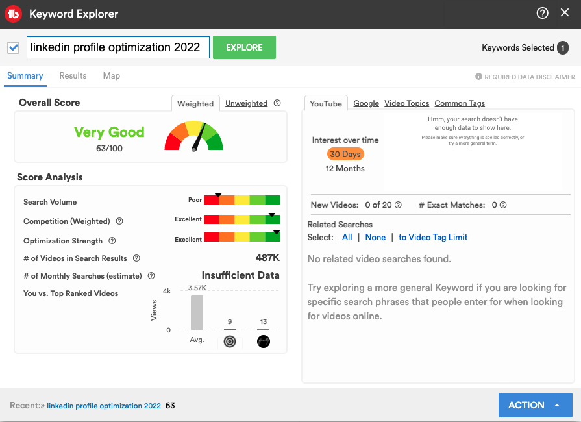Open the Map tab
581x422 pixels.
(112, 75)
